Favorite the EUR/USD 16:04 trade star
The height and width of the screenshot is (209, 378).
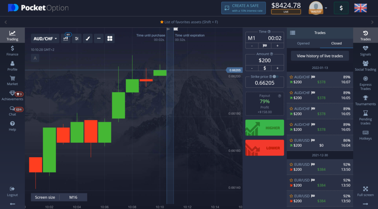291,140
